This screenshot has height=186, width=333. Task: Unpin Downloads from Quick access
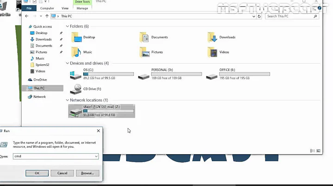[x=61, y=39]
